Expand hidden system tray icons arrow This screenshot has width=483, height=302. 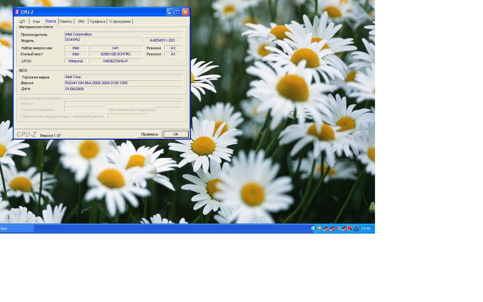click(313, 229)
